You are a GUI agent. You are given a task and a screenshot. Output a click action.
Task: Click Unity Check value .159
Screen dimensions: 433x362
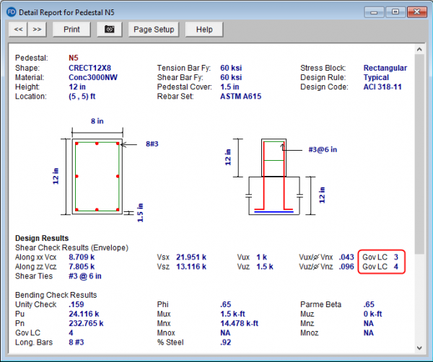coord(76,304)
